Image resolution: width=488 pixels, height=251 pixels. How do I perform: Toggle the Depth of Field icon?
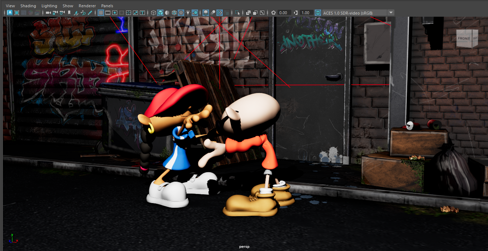(227, 13)
